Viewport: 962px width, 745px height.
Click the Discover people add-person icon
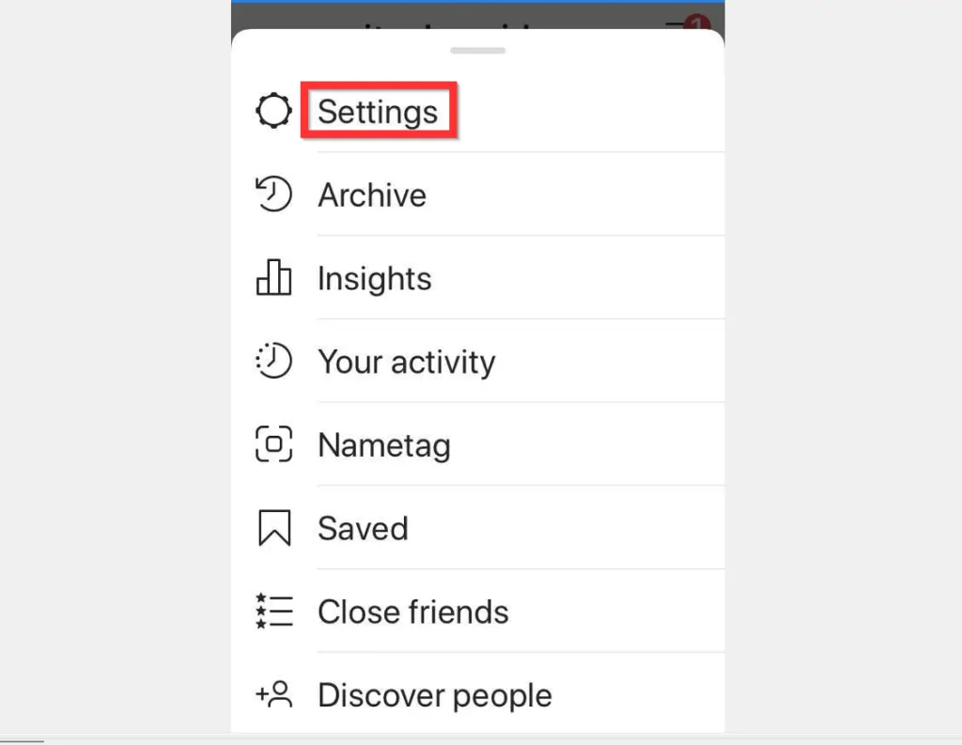pos(273,695)
